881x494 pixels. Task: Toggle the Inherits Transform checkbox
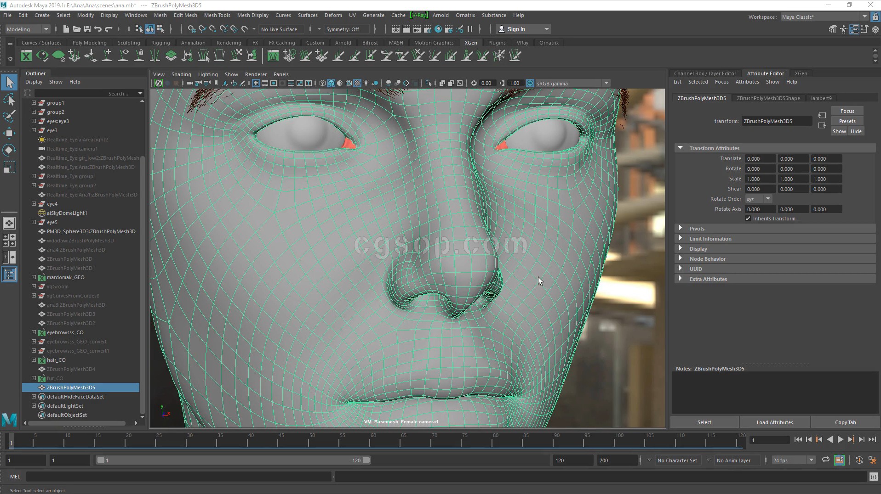(748, 219)
